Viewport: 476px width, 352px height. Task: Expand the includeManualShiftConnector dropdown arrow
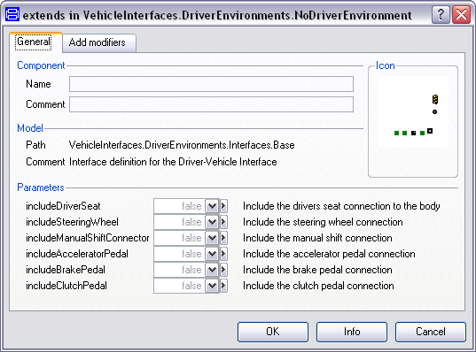(x=212, y=238)
